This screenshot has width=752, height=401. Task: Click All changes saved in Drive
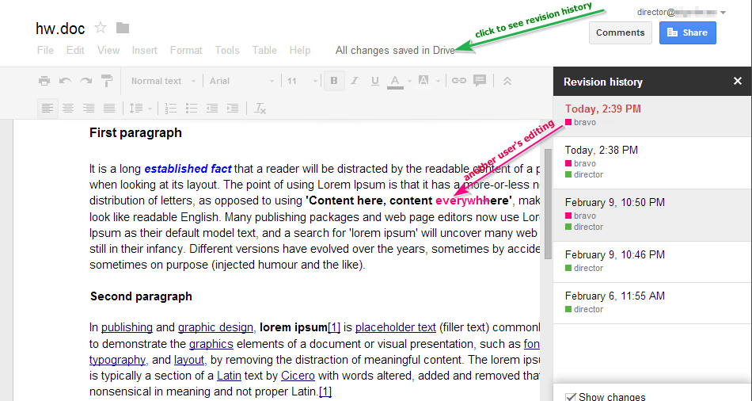tap(395, 51)
